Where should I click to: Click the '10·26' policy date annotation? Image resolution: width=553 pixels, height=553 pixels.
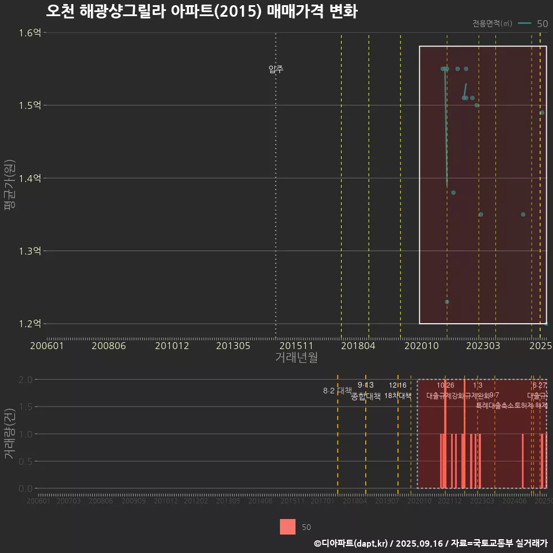tap(445, 385)
